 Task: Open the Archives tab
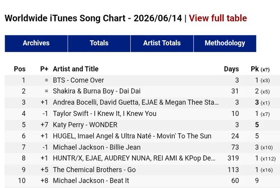tap(36, 44)
